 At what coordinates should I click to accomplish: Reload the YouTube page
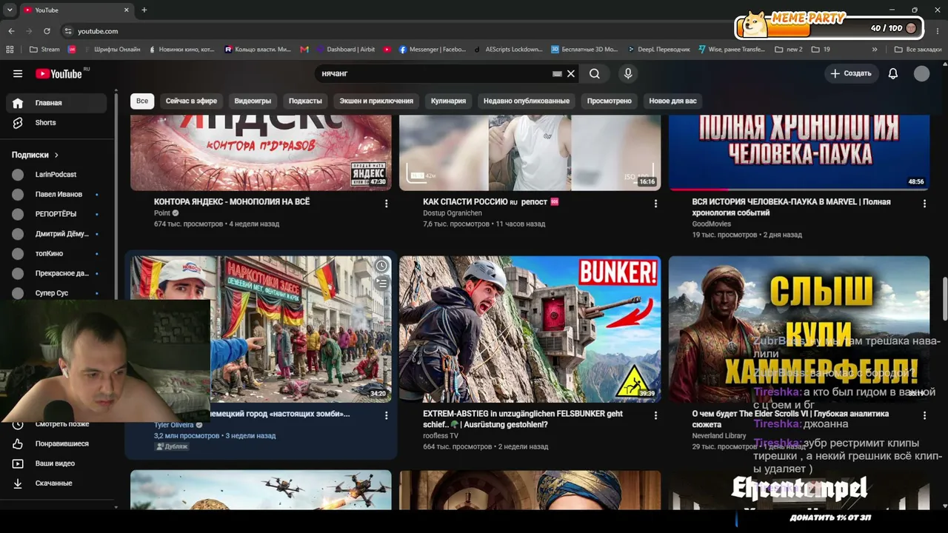click(x=47, y=31)
